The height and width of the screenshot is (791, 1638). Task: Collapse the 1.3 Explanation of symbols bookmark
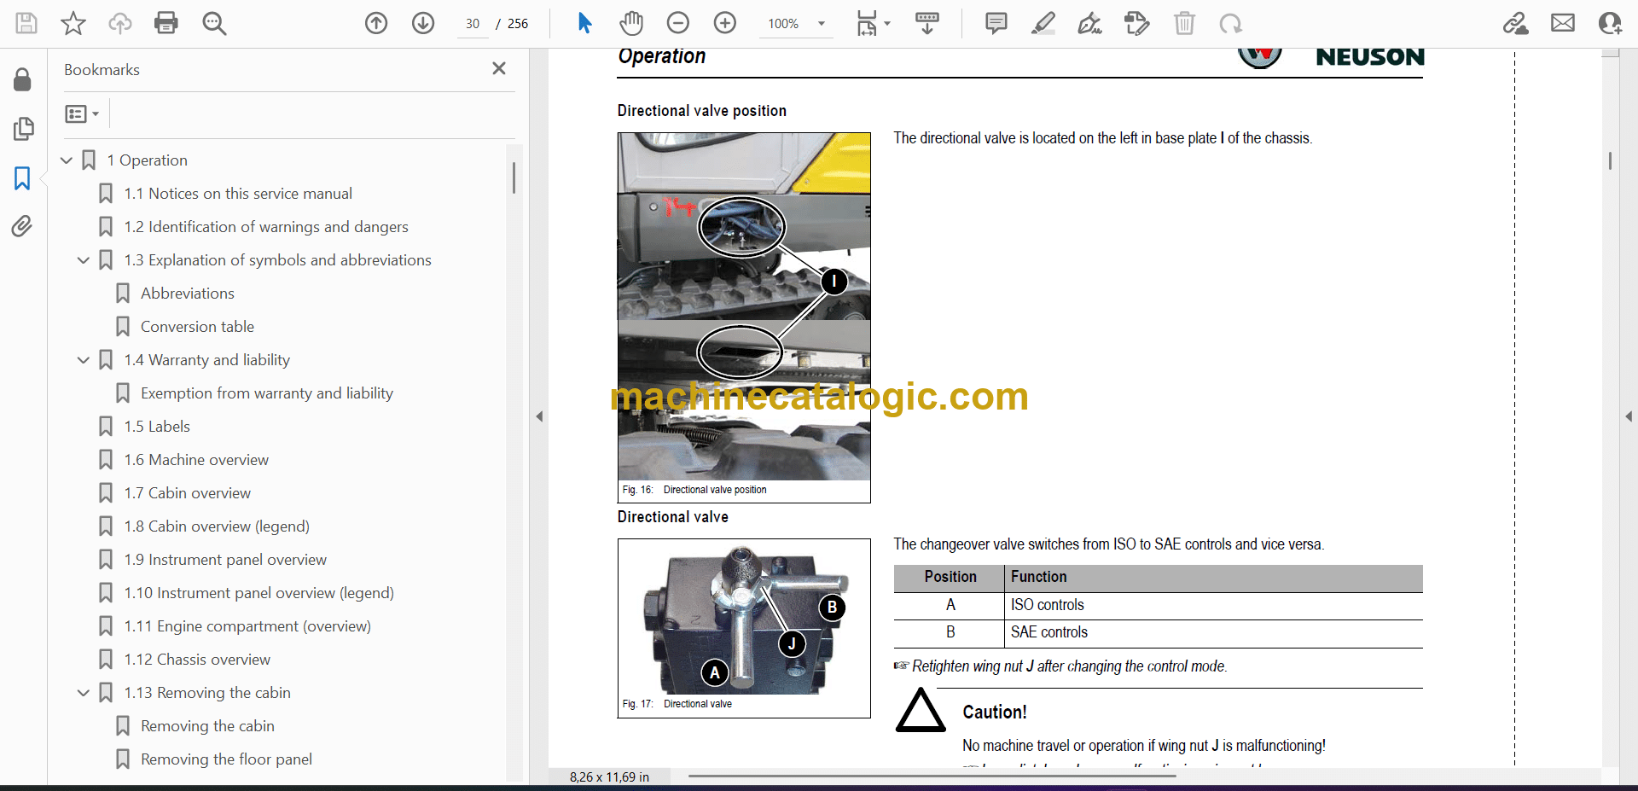[84, 260]
